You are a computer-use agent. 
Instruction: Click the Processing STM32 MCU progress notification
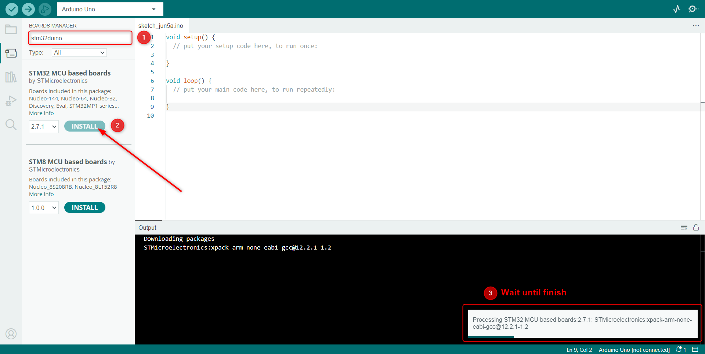point(583,324)
